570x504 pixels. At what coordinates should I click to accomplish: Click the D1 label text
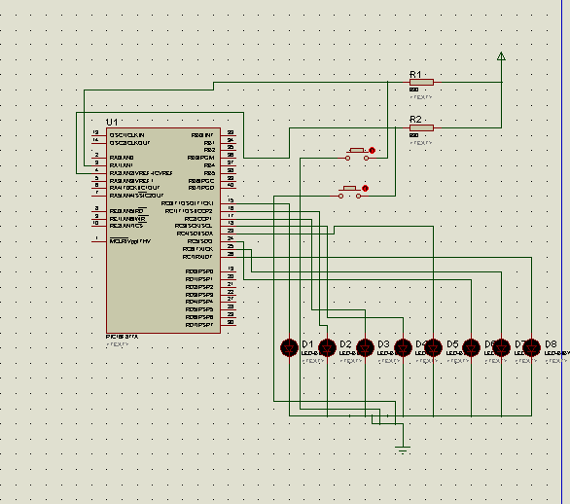click(307, 343)
